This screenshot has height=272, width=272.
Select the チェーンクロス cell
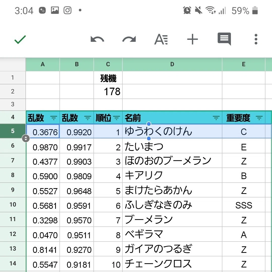tap(172, 264)
